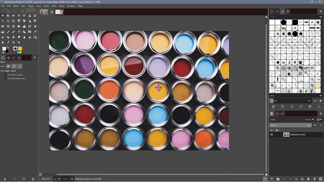Adjust the layer Opacity slider
Image resolution: width=324 pixels, height=182 pixels.
291,125
